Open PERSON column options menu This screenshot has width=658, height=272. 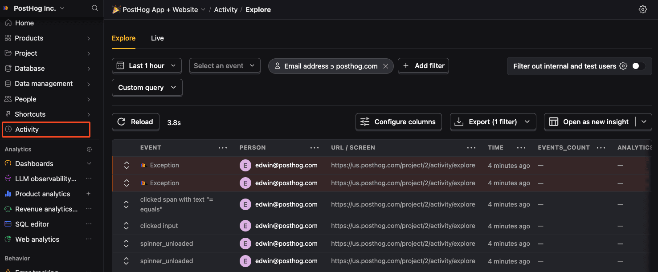(x=315, y=148)
